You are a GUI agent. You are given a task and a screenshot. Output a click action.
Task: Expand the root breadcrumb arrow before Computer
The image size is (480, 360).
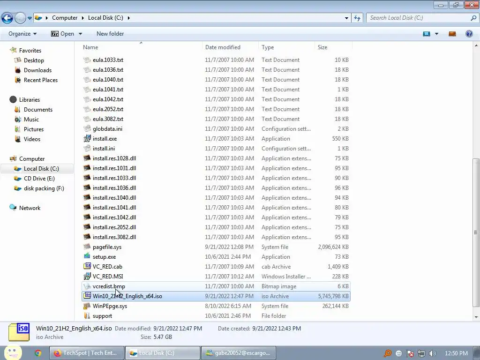(x=46, y=18)
